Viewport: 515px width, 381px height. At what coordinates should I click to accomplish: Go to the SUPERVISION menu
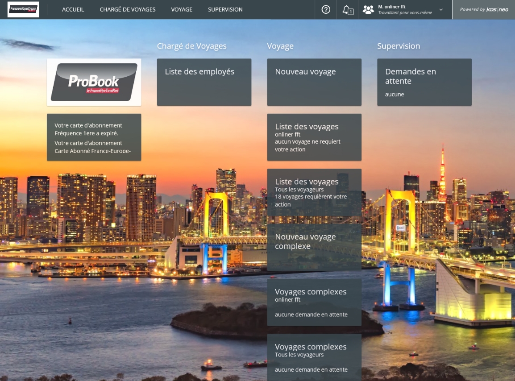(x=225, y=9)
